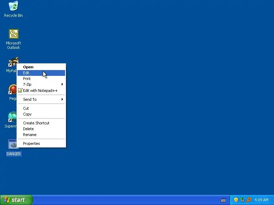The width and height of the screenshot is (274, 205).
Task: Choose Edit from the context menu
Action: (x=41, y=73)
